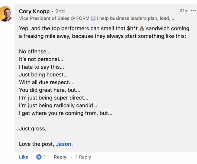Open the three-dot comment options menu

pyautogui.click(x=193, y=10)
